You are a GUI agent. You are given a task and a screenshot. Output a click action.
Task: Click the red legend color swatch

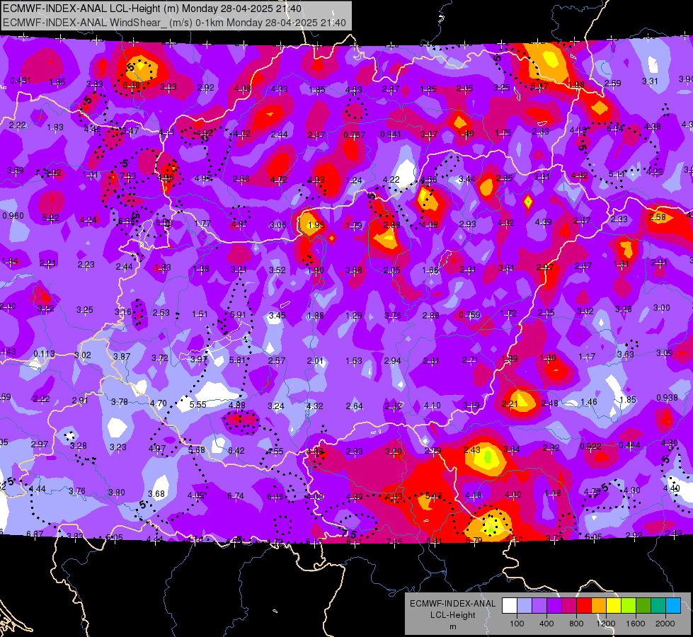pos(584,606)
